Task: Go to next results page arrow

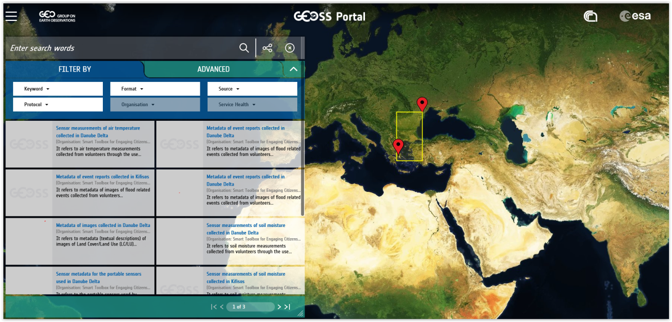Action: 279,307
